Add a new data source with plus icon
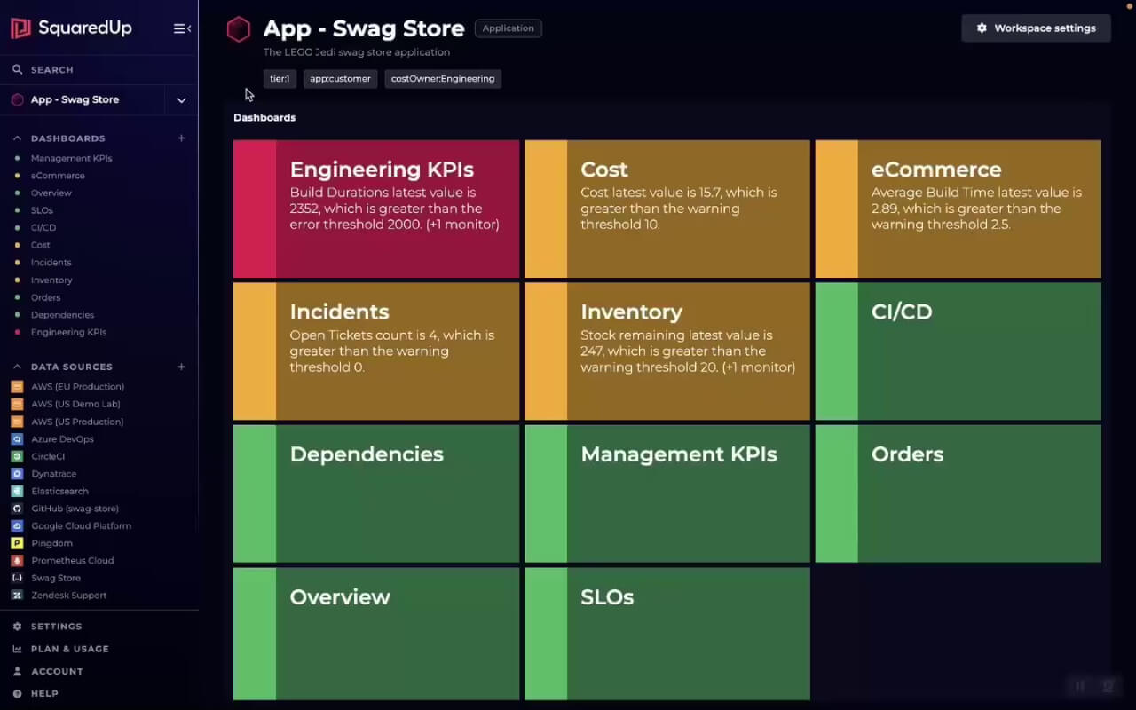Viewport: 1136px width, 710px height. [x=181, y=367]
